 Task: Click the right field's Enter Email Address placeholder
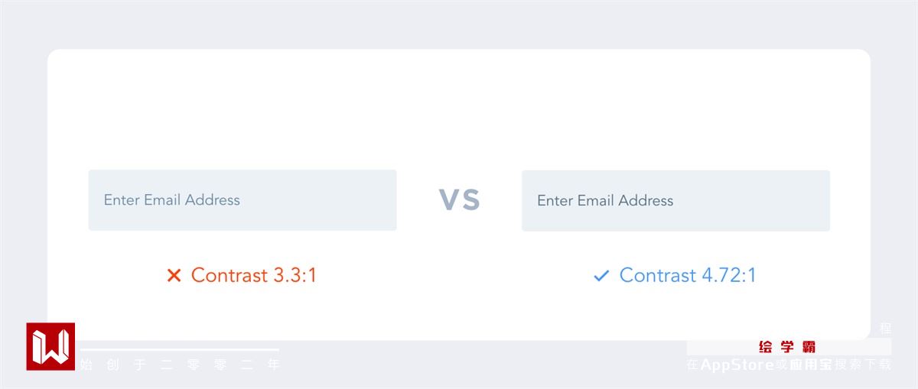[x=605, y=201]
